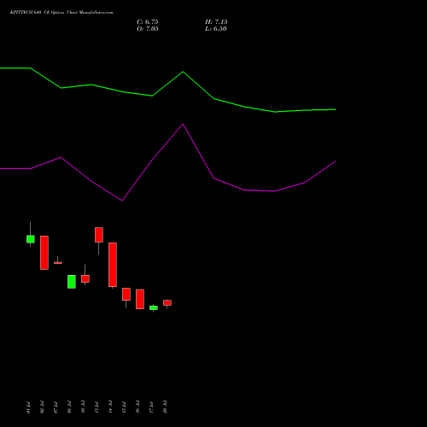Click the last red candlestick in the series
This screenshot has height=427, width=427.
pos(167,302)
